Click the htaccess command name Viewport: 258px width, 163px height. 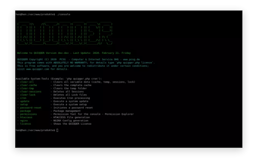pos(26,117)
